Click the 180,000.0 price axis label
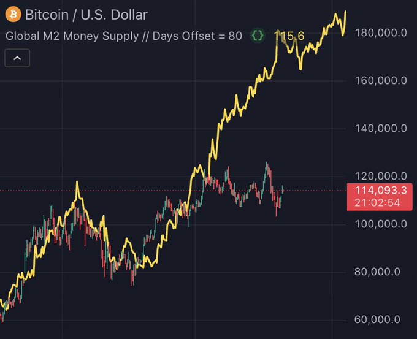417x339 pixels. [381, 32]
